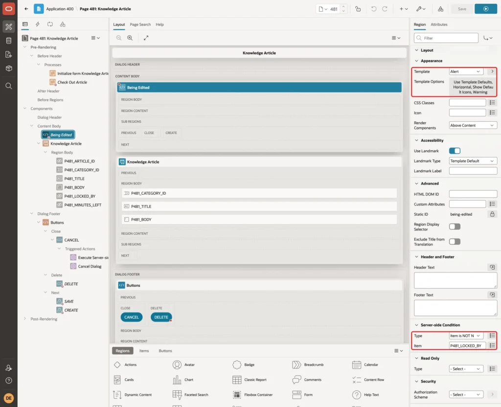Image resolution: width=501 pixels, height=407 pixels.
Task: Redo the last change
Action: click(x=385, y=9)
